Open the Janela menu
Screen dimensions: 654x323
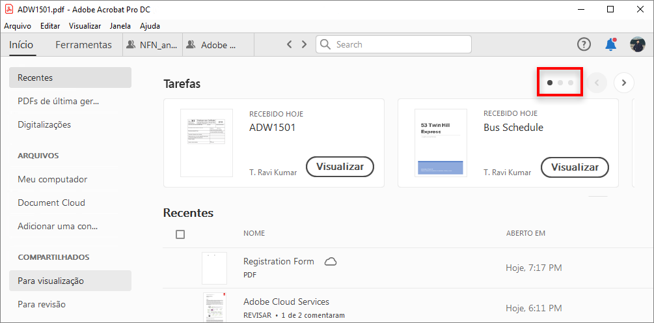coord(120,26)
